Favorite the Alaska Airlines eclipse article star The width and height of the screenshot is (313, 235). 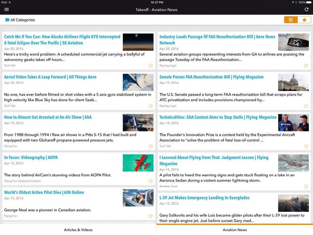pyautogui.click(x=151, y=66)
